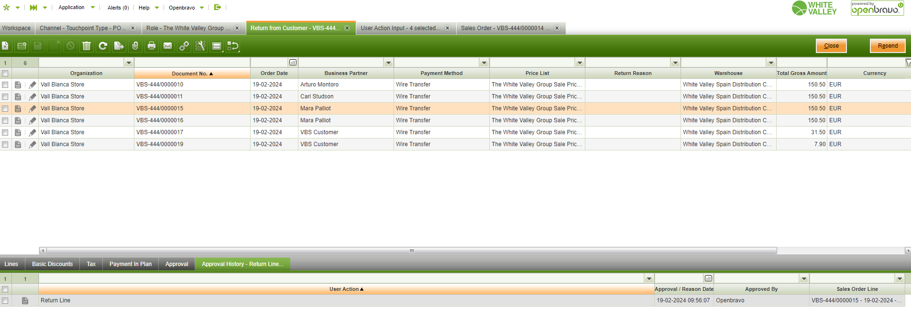This screenshot has height=320, width=911.
Task: Click the Total Gross Amount 31.50 cell
Action: pos(801,132)
